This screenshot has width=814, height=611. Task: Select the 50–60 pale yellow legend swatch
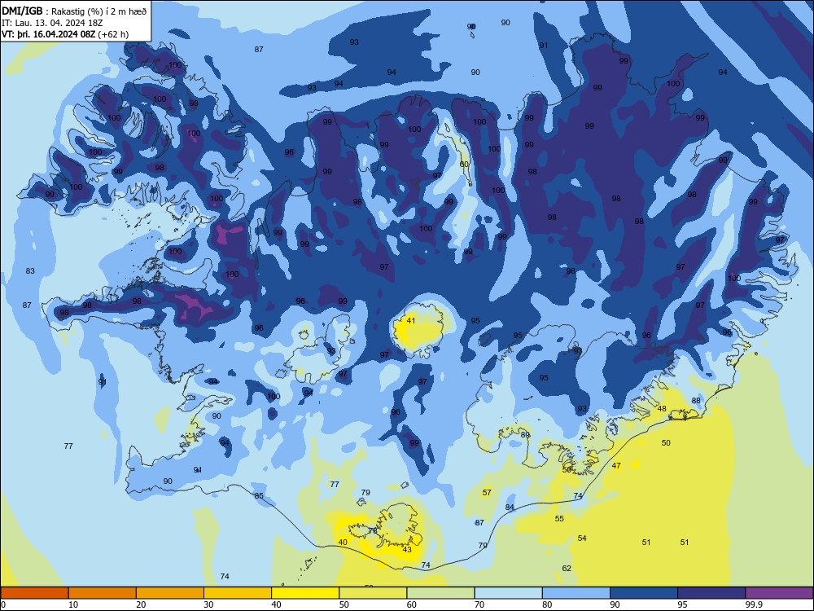[x=374, y=593]
